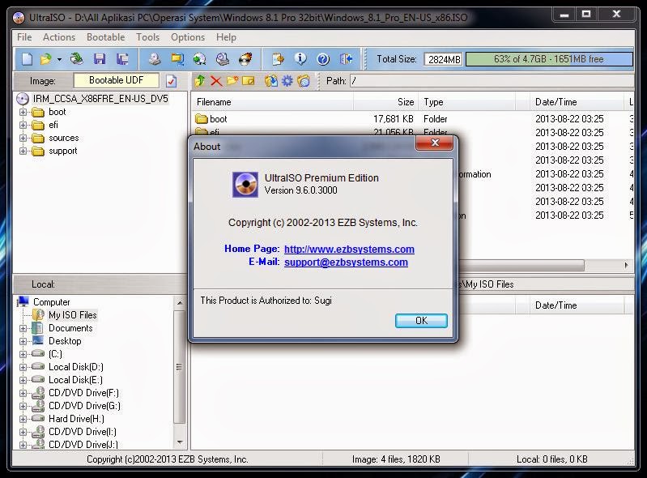The width and height of the screenshot is (647, 478).
Task: Expand the sources folder in the image tree
Action: pyautogui.click(x=23, y=139)
